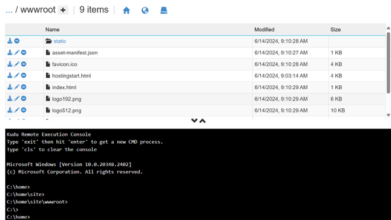Click the 6 KB size of logo192.png
Image resolution: width=391 pixels, height=220 pixels.
336,99
